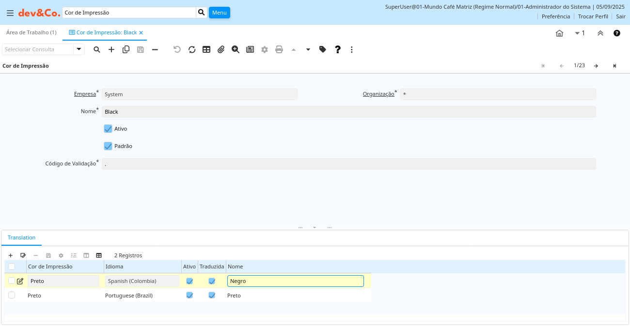Click the find record magnifier icon

pos(97,49)
